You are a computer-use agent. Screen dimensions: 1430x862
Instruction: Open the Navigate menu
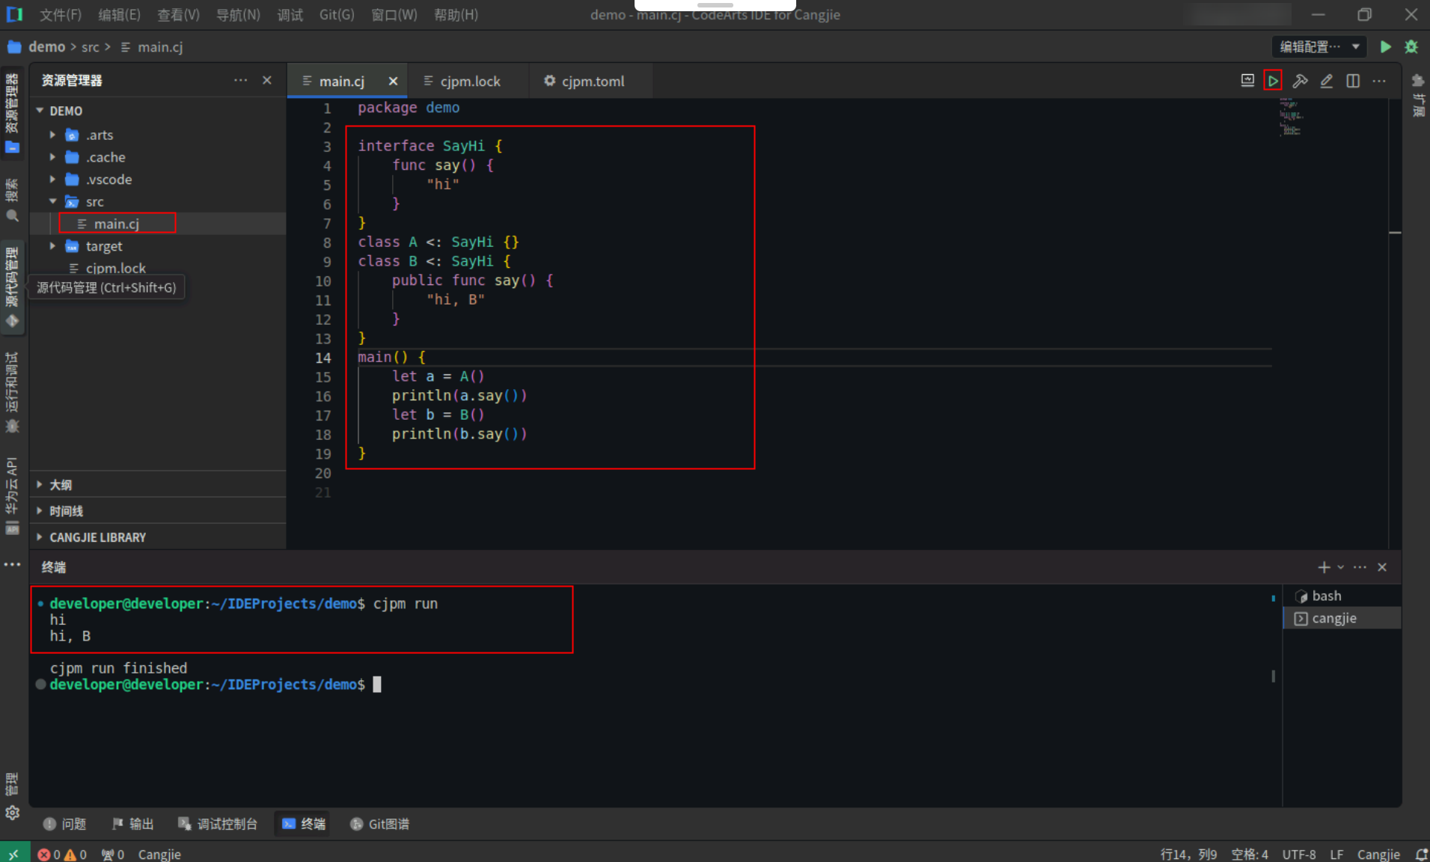[238, 15]
